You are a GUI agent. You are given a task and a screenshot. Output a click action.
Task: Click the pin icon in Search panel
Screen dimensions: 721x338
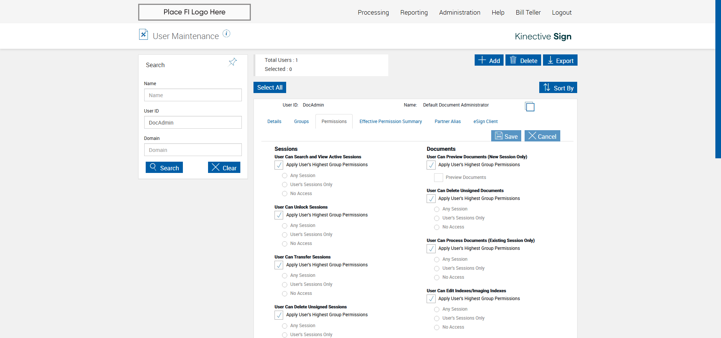click(x=233, y=62)
